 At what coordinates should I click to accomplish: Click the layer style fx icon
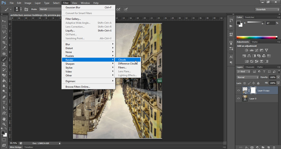[x=247, y=147]
